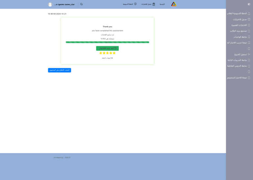Image resolution: width=253 pixels, height=180 pixels.
Task: Open search with the magnifier icon
Action: click(x=81, y=4)
